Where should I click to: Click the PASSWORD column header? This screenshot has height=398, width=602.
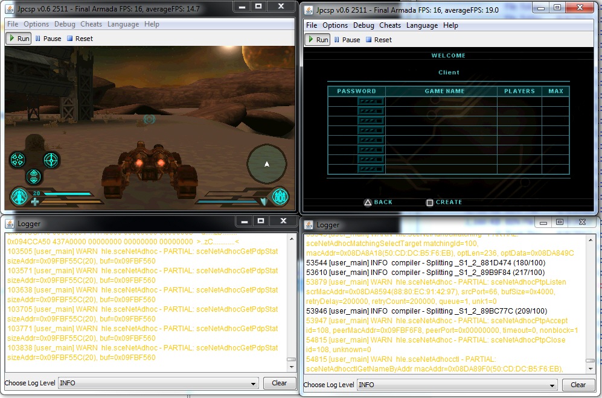pos(356,91)
